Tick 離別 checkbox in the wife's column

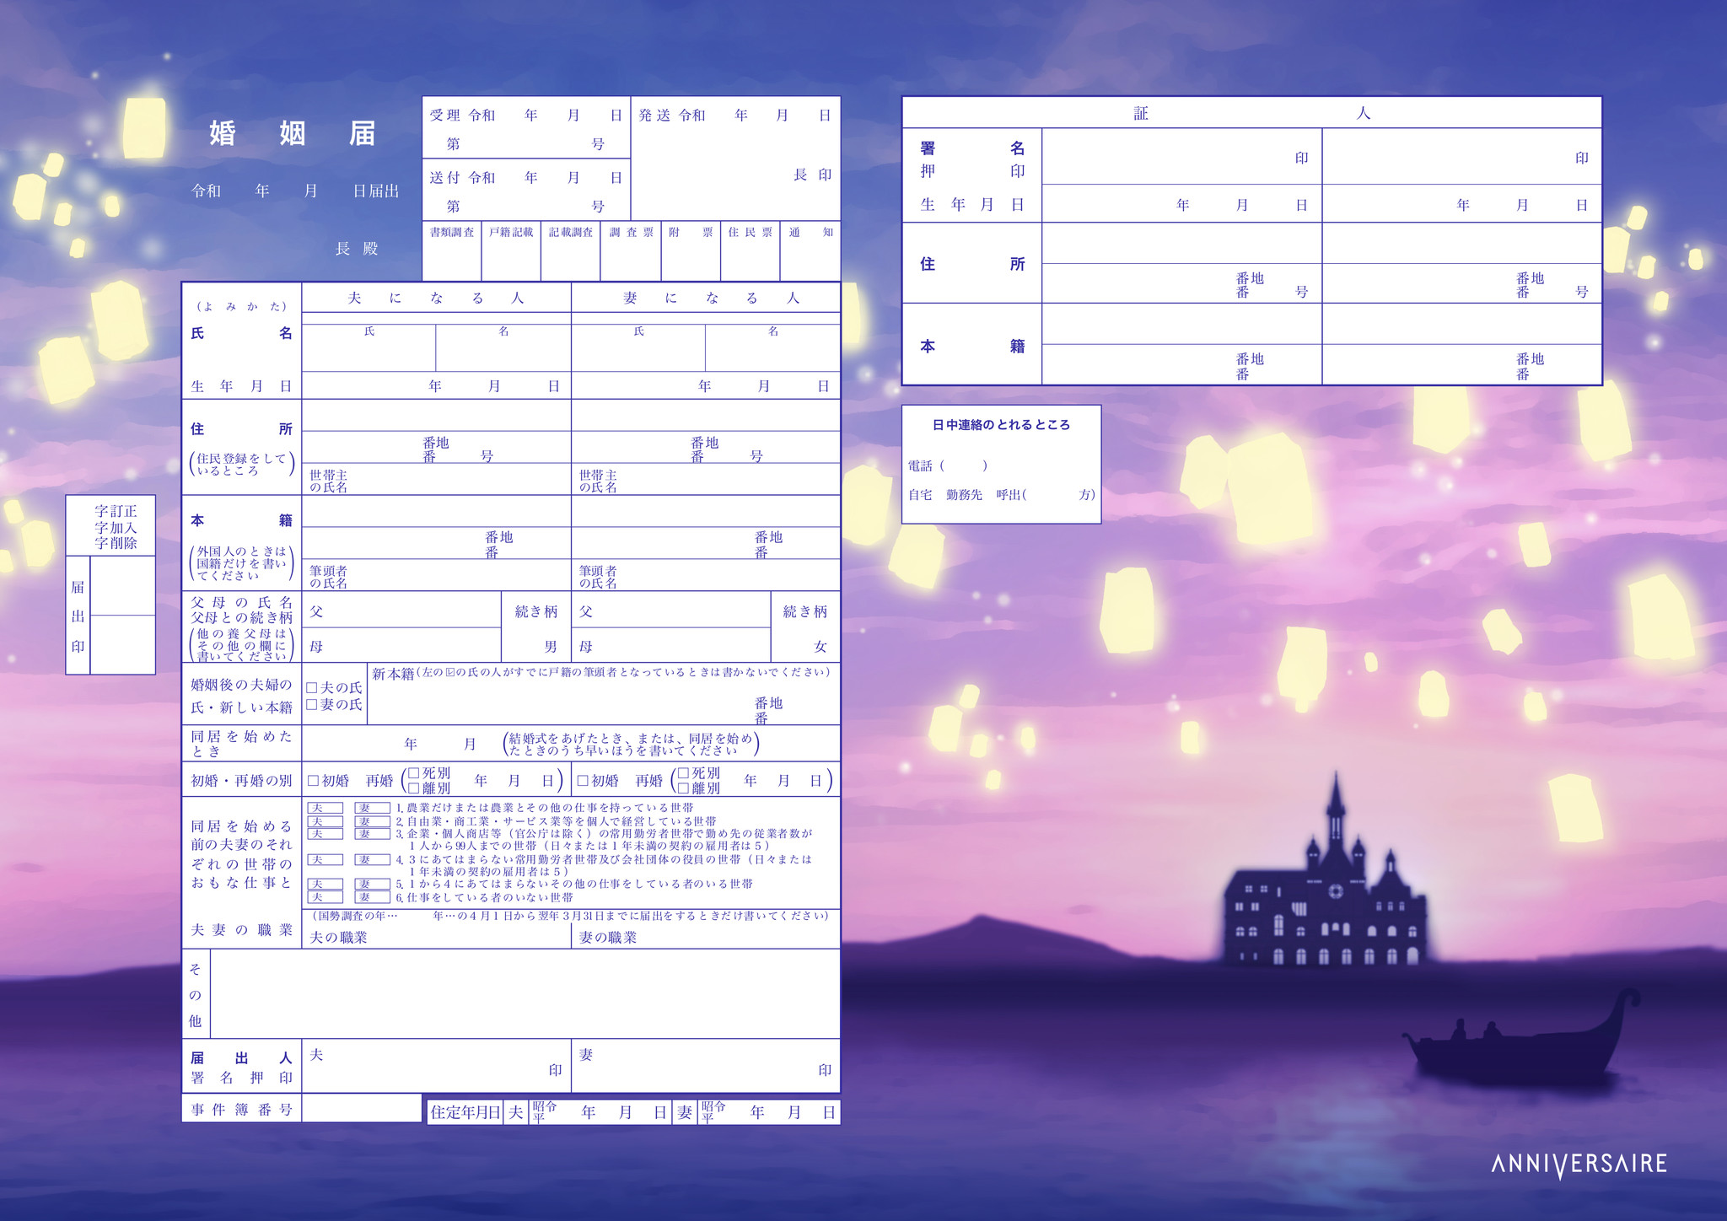click(x=684, y=788)
